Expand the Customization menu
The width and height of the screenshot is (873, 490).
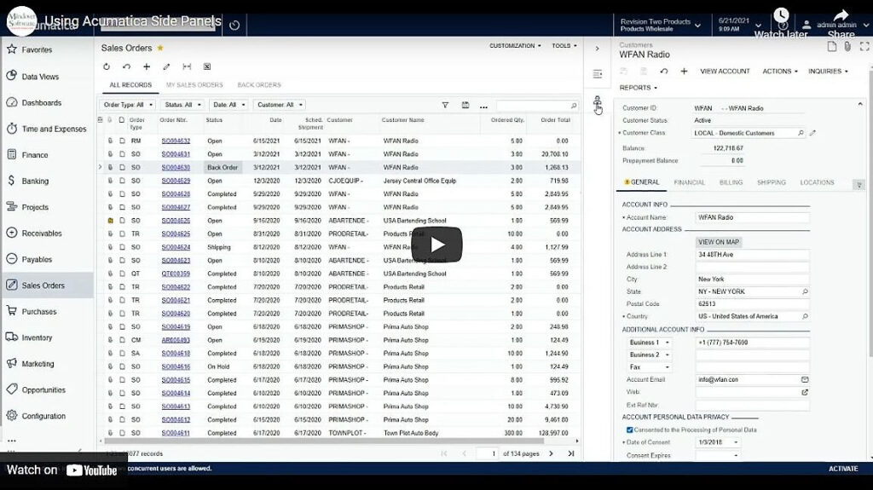(515, 46)
